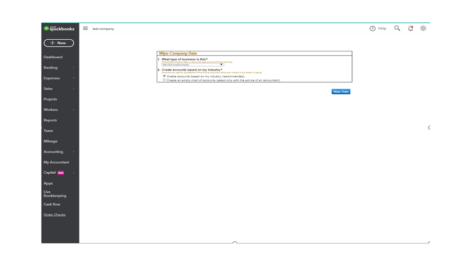Click 'What type of business is this?' text

click(x=185, y=59)
